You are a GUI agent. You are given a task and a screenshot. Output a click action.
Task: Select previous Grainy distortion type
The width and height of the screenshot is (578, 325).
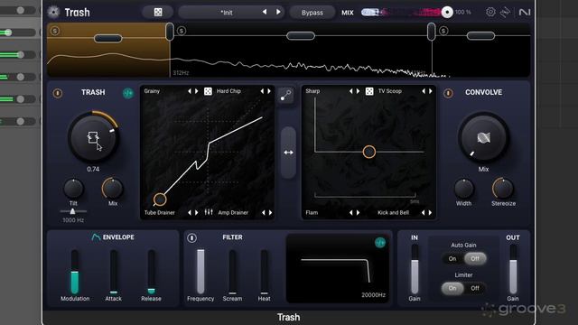190,91
